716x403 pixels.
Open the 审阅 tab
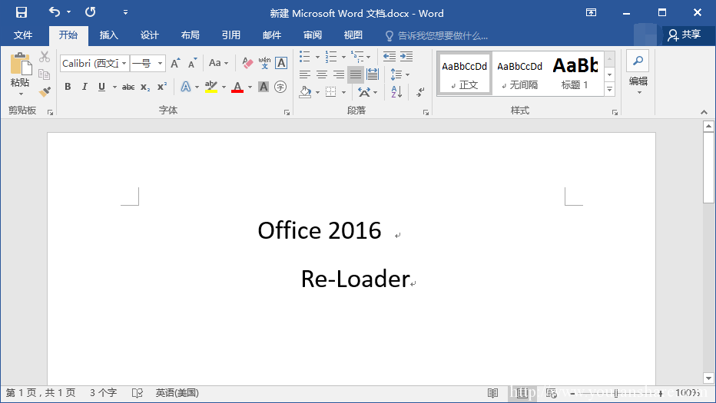313,35
